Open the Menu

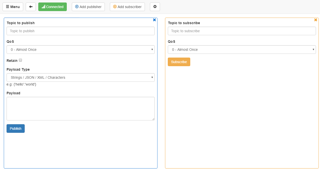click(x=13, y=7)
